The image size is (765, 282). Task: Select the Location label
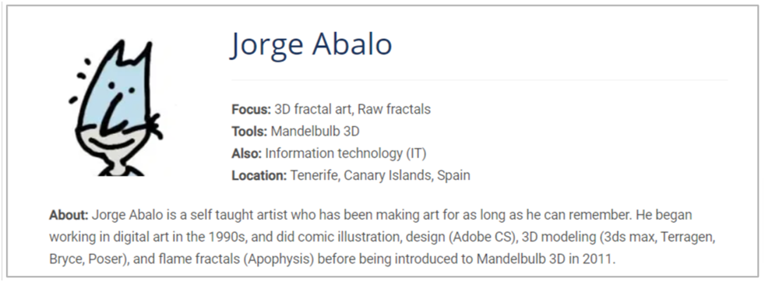(259, 175)
